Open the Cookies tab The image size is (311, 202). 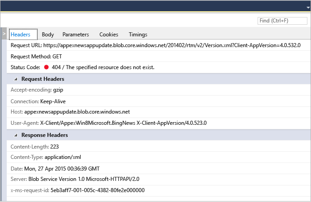[x=109, y=35]
